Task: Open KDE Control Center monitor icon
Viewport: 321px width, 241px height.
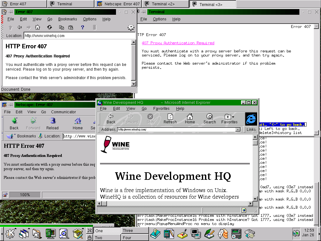Action: 50,233
